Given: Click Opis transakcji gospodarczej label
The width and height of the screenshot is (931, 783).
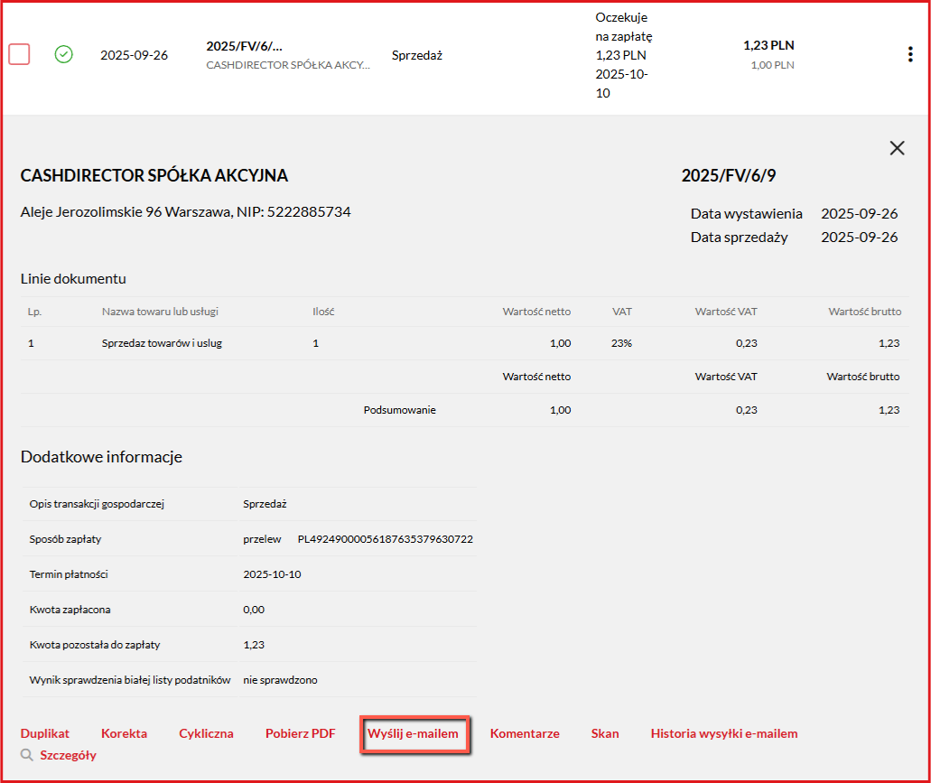Looking at the screenshot, I should point(97,504).
